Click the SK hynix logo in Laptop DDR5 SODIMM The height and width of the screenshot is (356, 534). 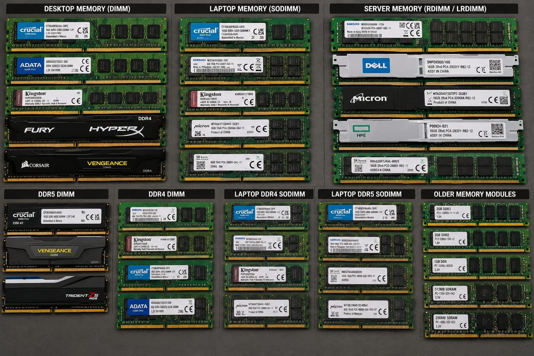334,271
